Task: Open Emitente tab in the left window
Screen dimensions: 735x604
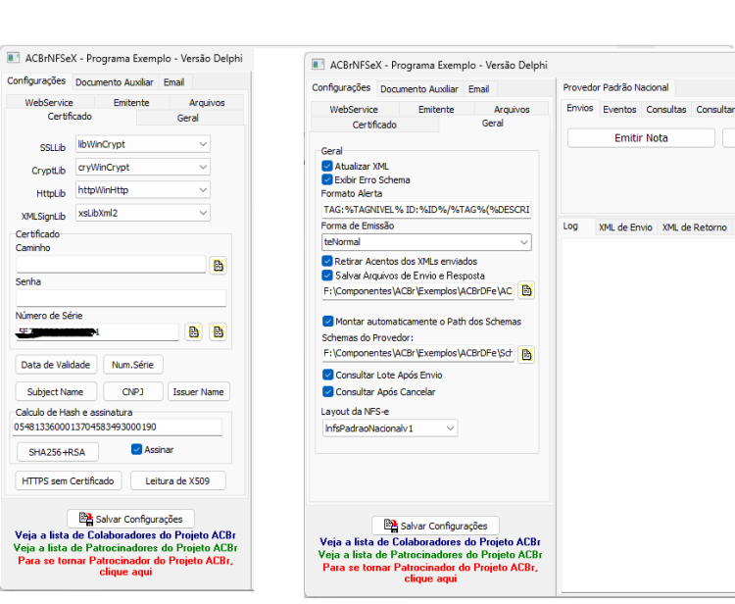Action: tap(131, 102)
